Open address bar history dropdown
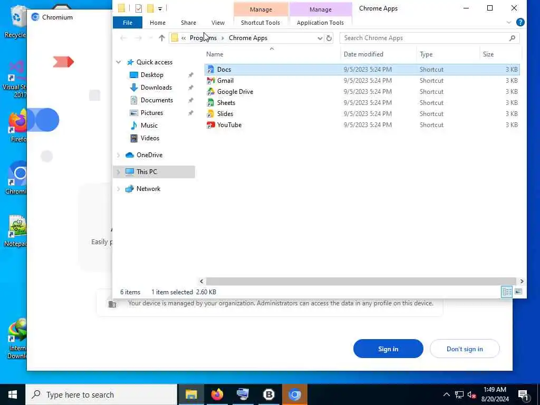Image resolution: width=540 pixels, height=405 pixels. pyautogui.click(x=320, y=38)
